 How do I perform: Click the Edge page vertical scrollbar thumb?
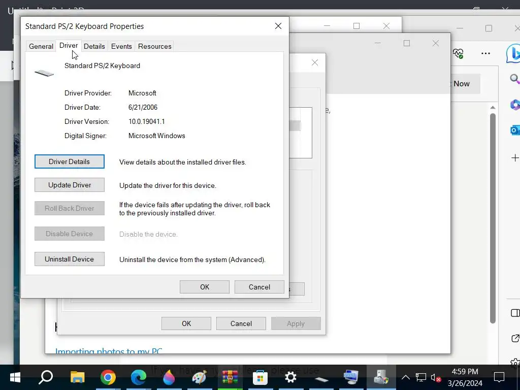(x=493, y=218)
